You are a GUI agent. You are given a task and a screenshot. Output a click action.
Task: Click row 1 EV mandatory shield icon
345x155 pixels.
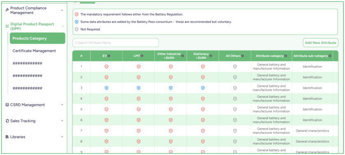click(x=107, y=66)
